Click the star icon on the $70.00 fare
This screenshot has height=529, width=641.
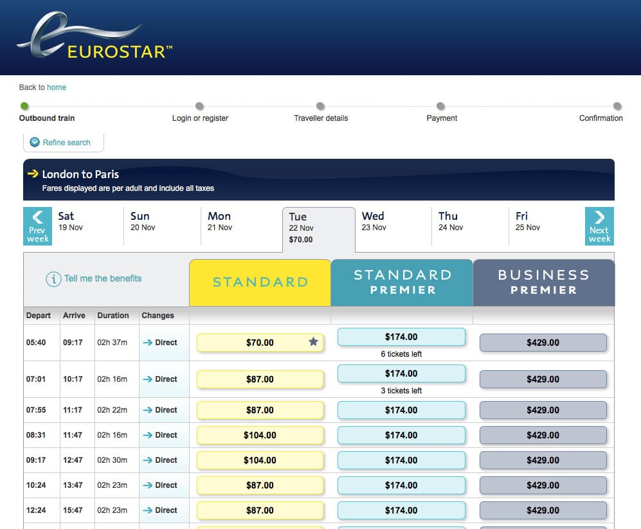coord(313,342)
